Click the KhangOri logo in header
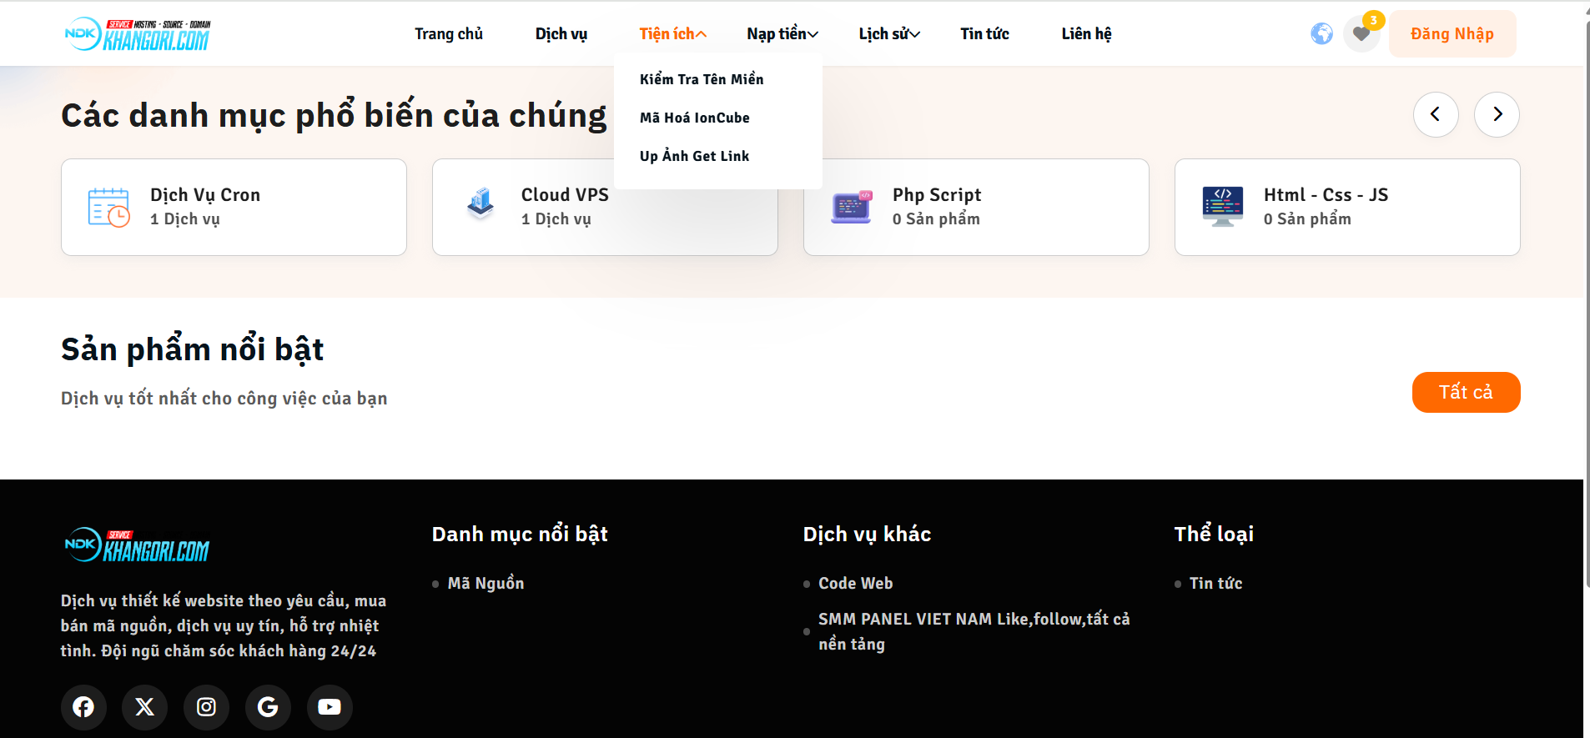1590x738 pixels. [138, 34]
